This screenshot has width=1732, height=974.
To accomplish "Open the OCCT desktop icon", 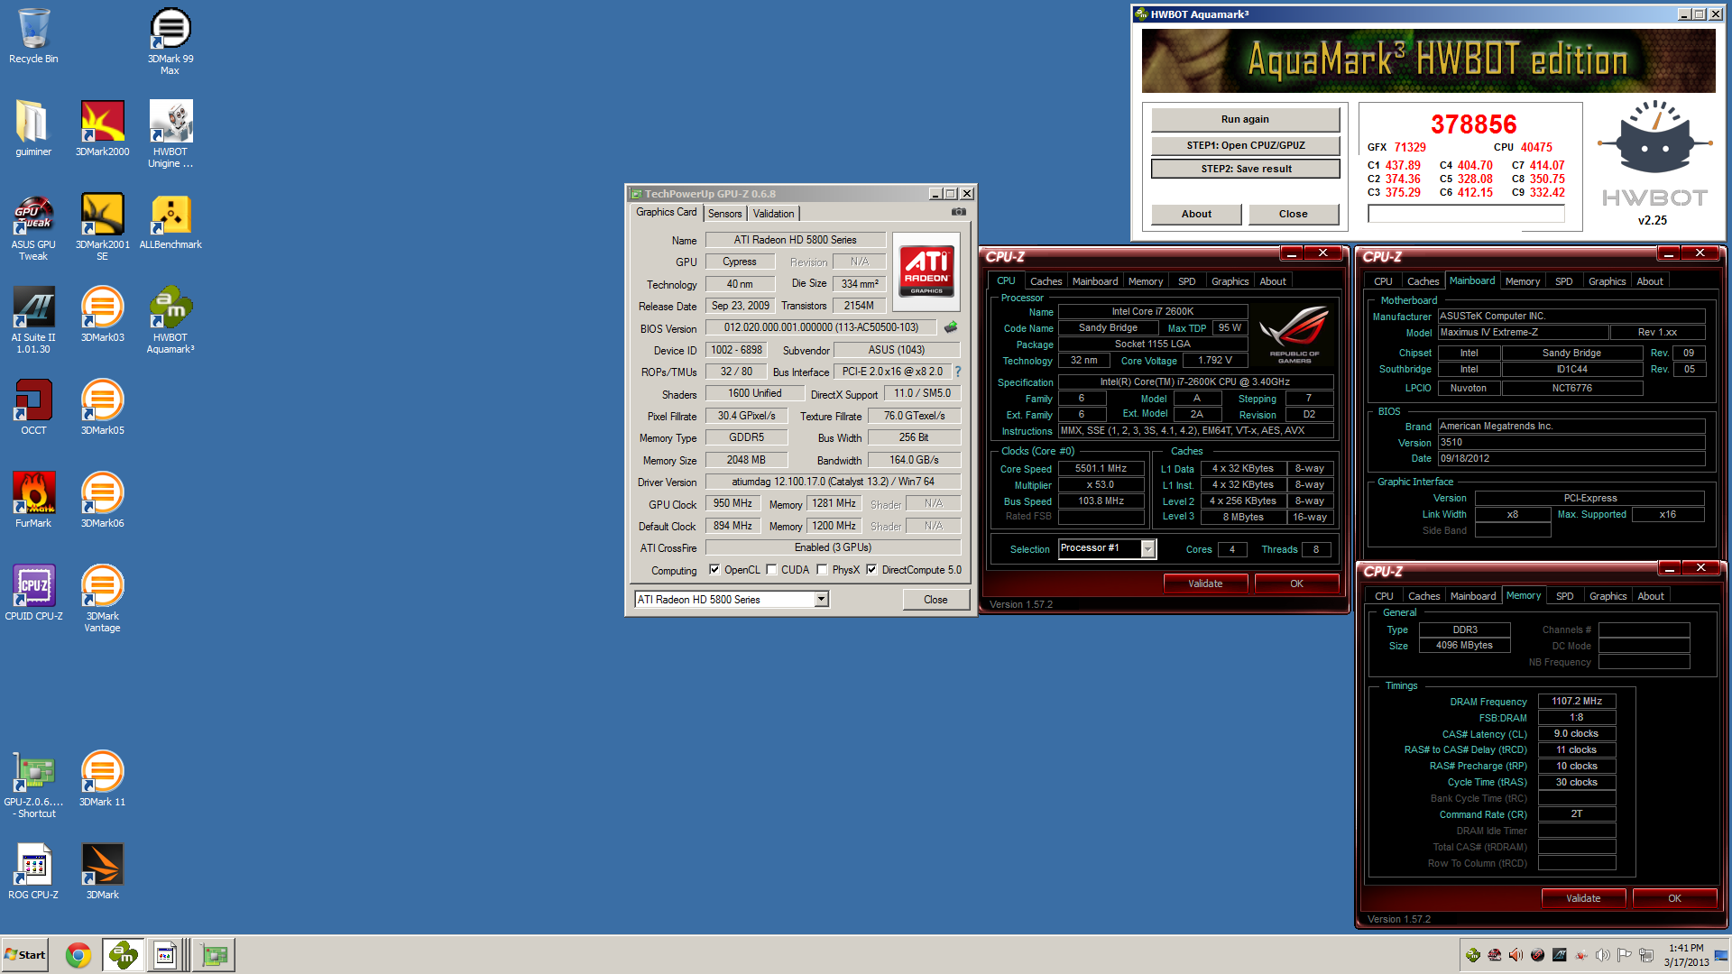I will coord(33,407).
